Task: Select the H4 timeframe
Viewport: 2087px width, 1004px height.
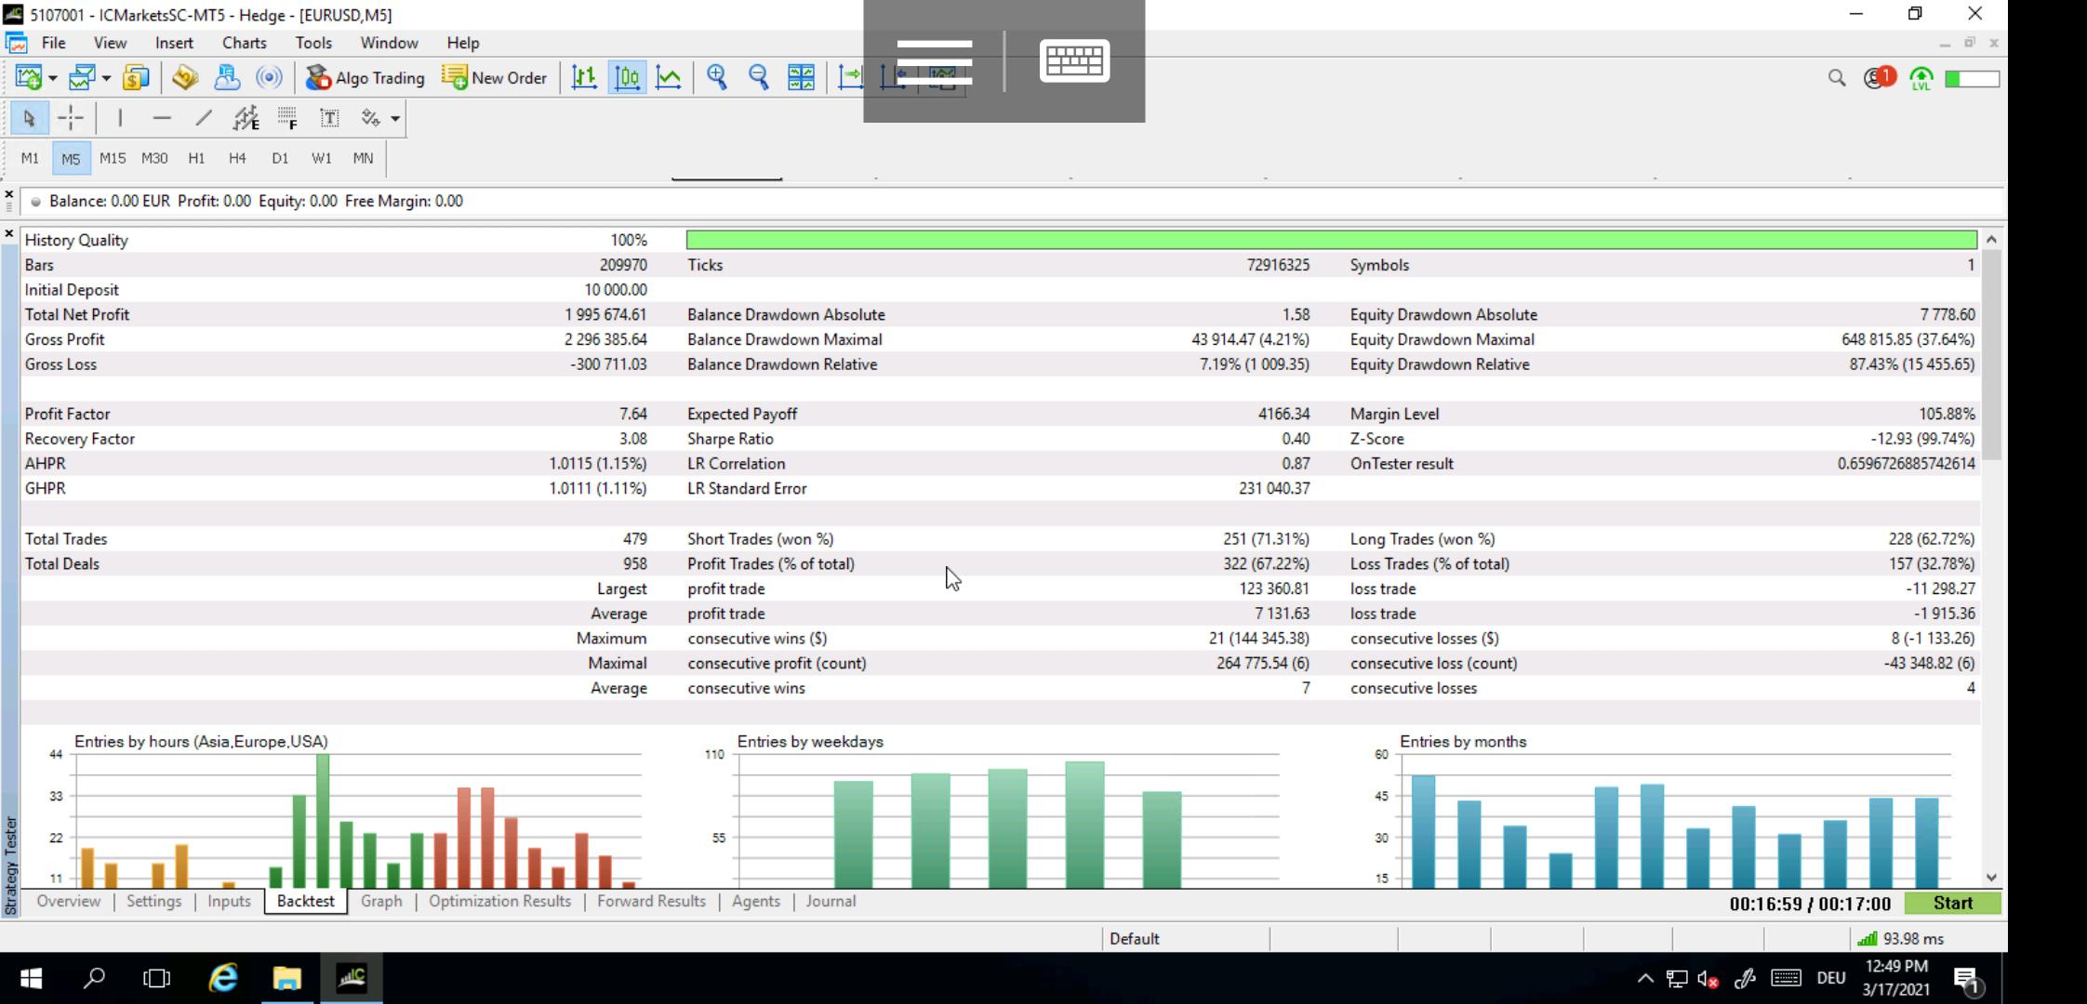Action: [237, 158]
